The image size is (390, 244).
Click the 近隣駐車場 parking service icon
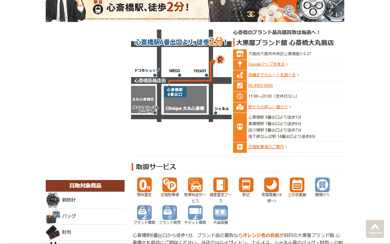click(170, 185)
